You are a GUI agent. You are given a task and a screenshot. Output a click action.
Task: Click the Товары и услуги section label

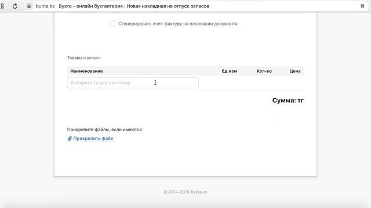[x=83, y=58]
